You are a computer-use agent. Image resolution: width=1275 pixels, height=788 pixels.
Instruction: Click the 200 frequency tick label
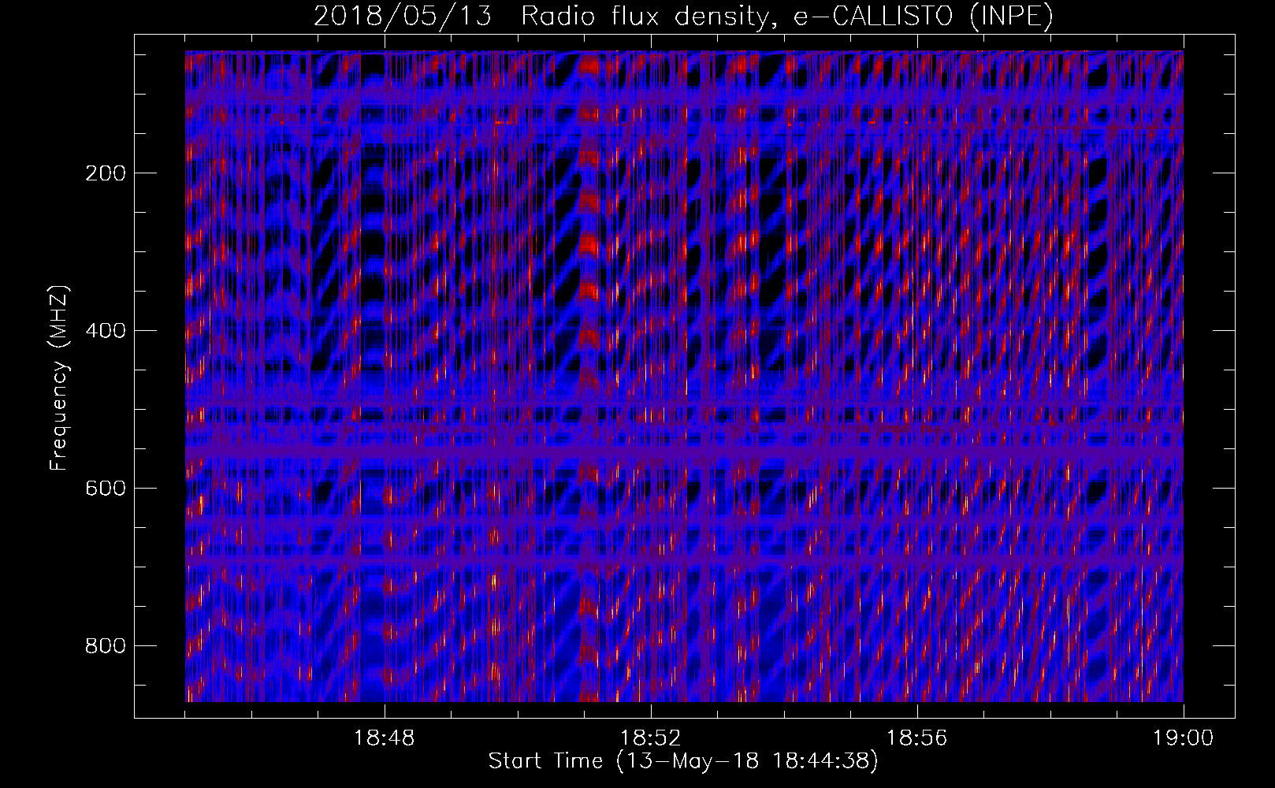tap(106, 173)
